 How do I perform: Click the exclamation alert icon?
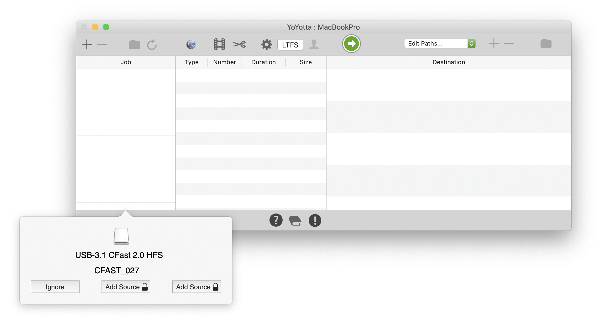(x=315, y=220)
